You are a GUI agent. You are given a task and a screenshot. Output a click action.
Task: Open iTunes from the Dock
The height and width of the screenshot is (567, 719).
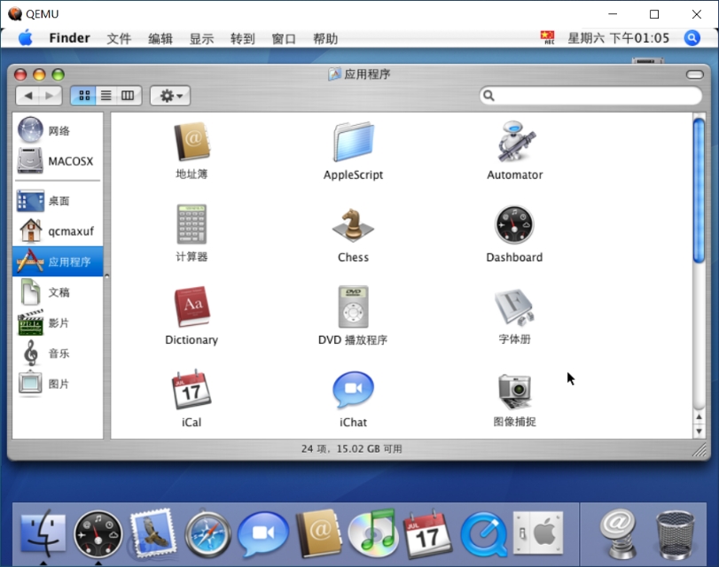pyautogui.click(x=372, y=533)
